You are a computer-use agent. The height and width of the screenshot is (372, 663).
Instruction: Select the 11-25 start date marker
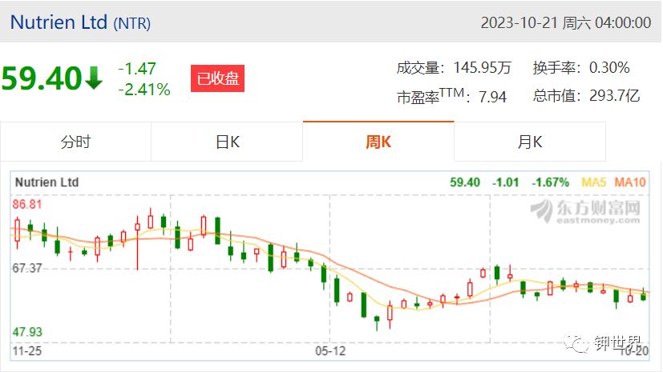(27, 351)
